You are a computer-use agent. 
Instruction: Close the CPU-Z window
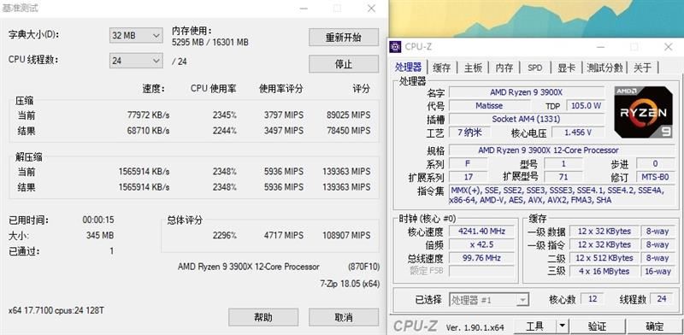pos(668,47)
